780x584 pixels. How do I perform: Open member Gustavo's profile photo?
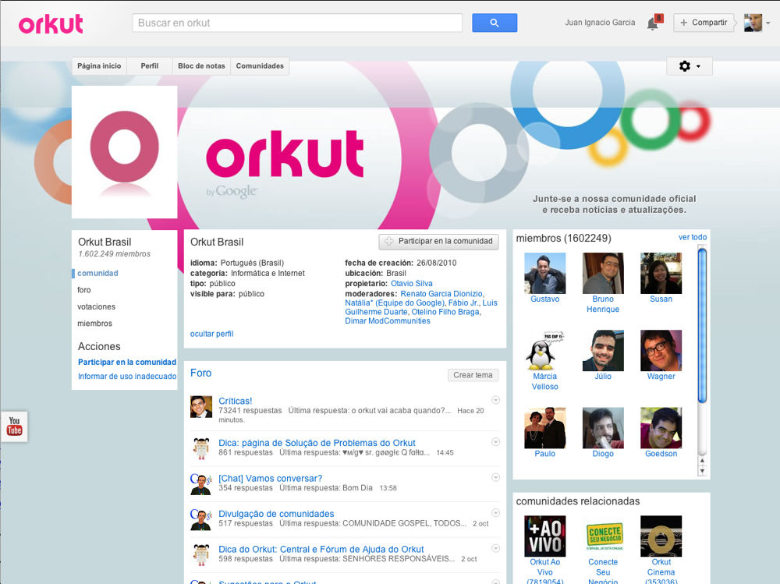tap(544, 273)
